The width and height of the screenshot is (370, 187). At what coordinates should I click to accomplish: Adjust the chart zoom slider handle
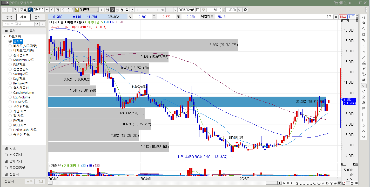(297, 183)
